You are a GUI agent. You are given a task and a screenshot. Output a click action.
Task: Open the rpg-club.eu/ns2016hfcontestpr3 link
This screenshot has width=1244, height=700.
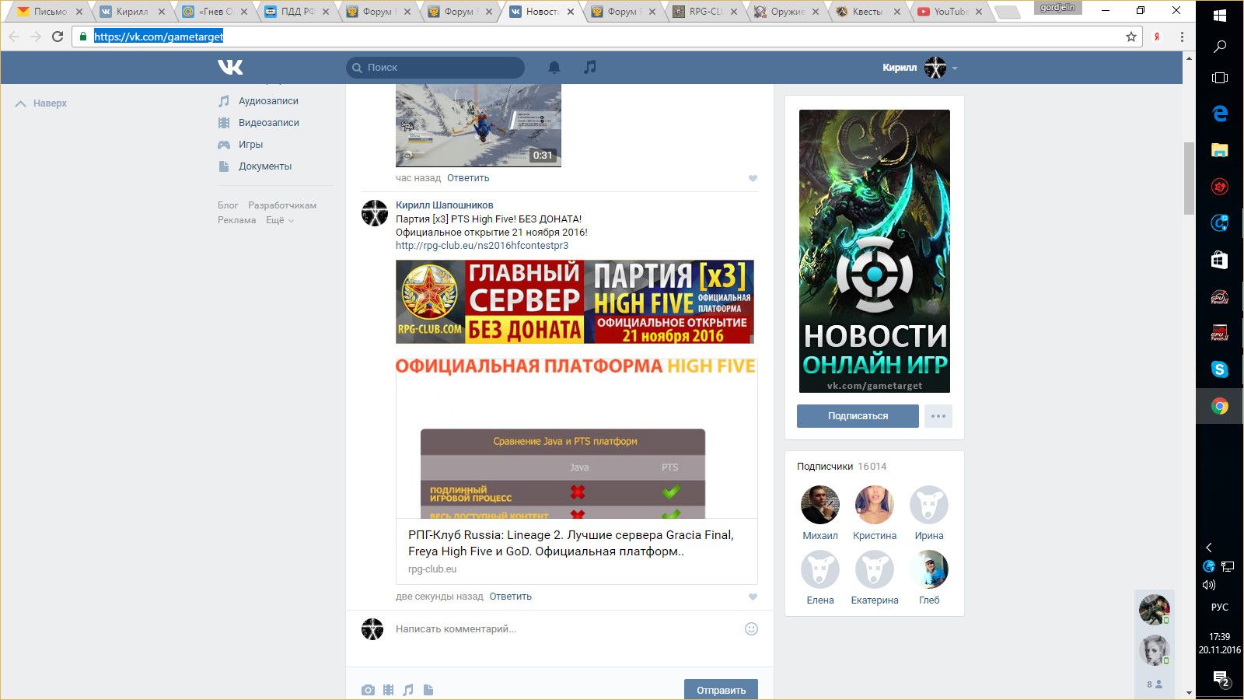(x=482, y=246)
